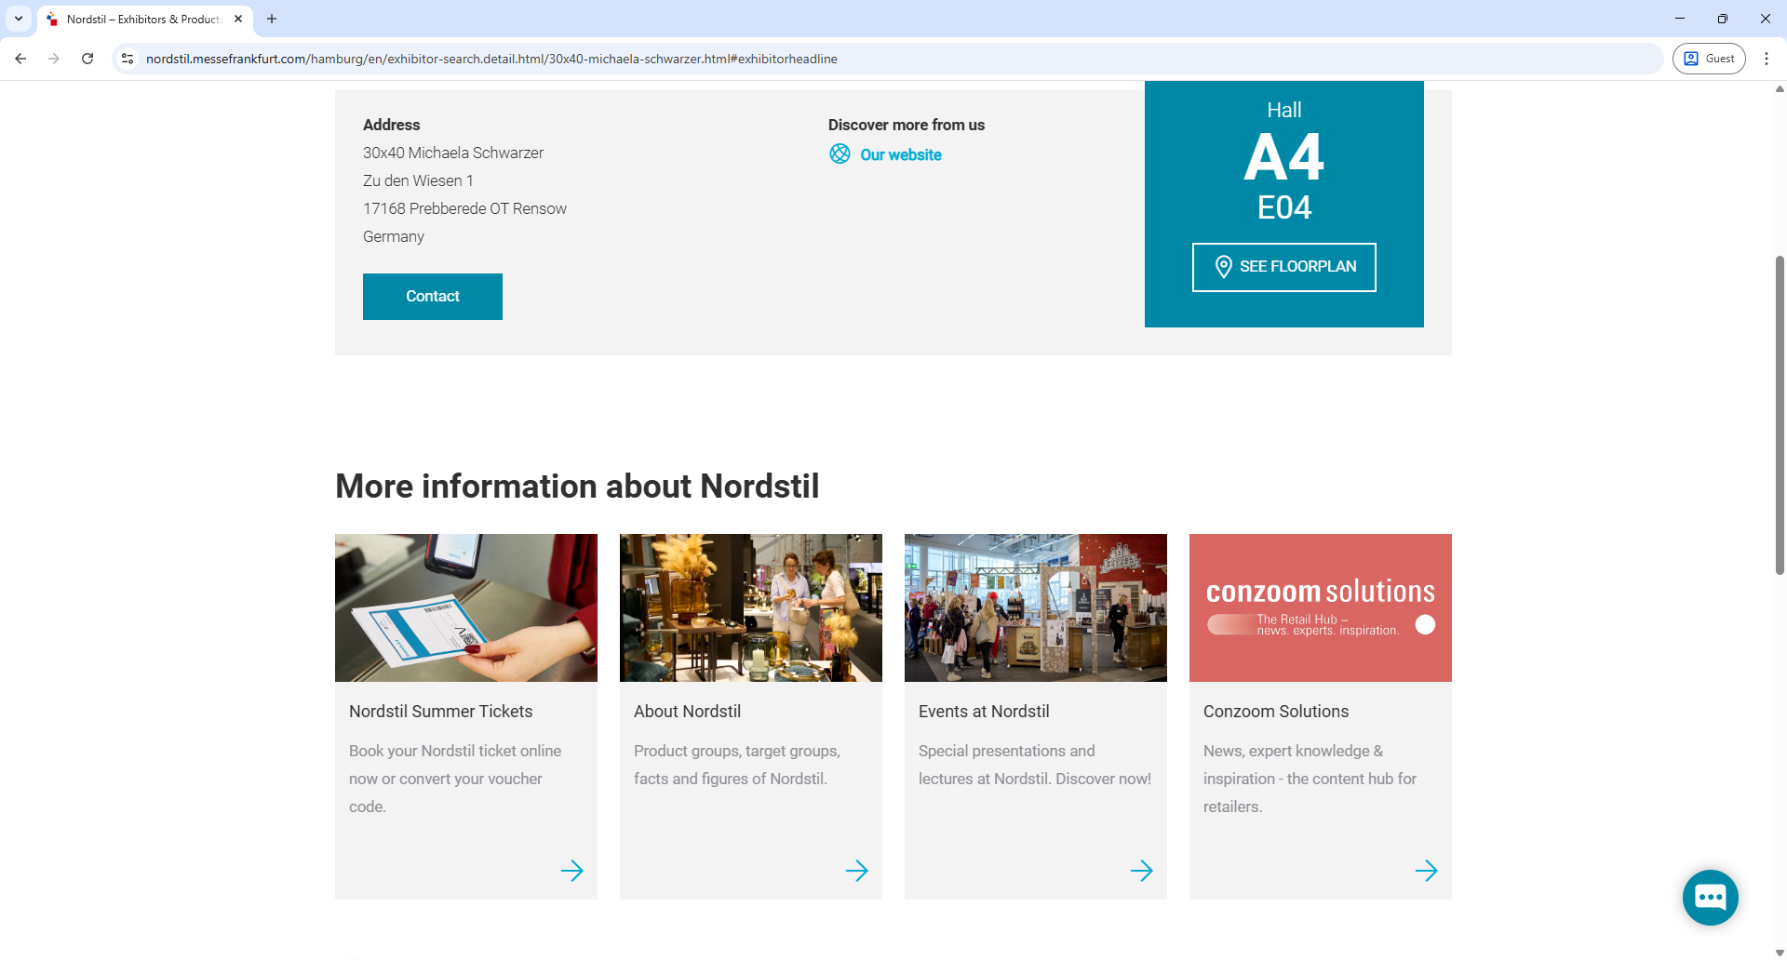Open the Our website link

click(x=900, y=154)
